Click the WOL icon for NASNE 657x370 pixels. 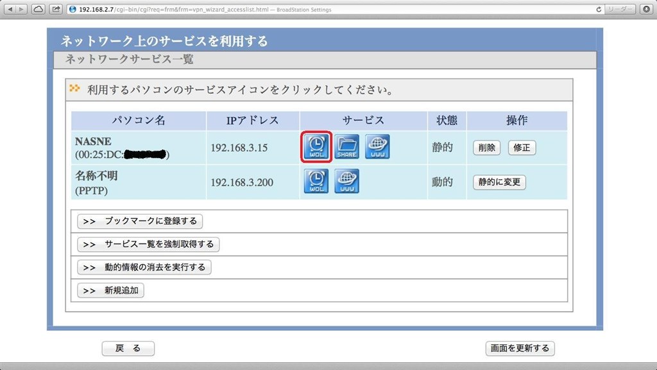(x=316, y=147)
